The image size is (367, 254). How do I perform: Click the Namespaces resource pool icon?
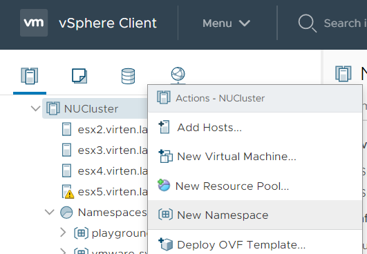point(66,213)
